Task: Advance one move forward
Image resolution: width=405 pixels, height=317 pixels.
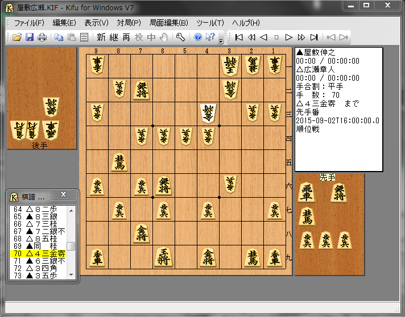Action: tap(288, 37)
